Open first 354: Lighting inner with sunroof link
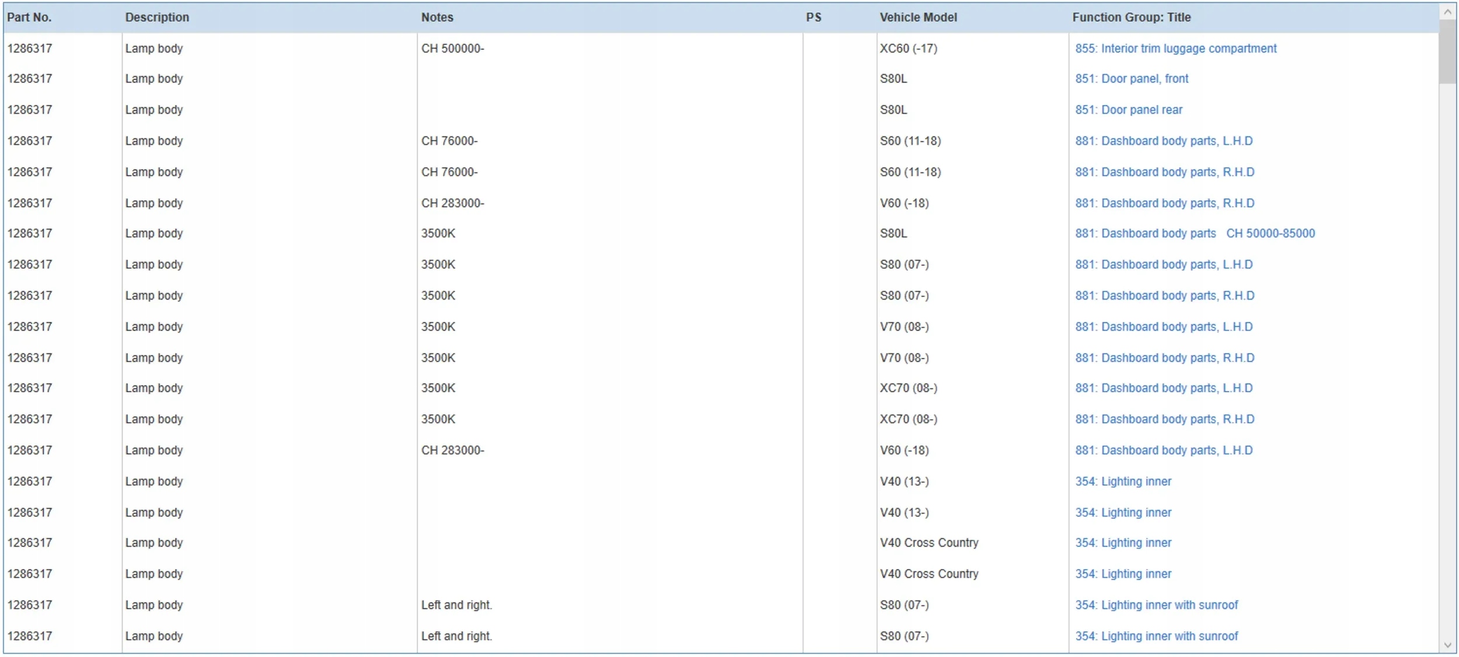The image size is (1459, 657). pyautogui.click(x=1156, y=605)
